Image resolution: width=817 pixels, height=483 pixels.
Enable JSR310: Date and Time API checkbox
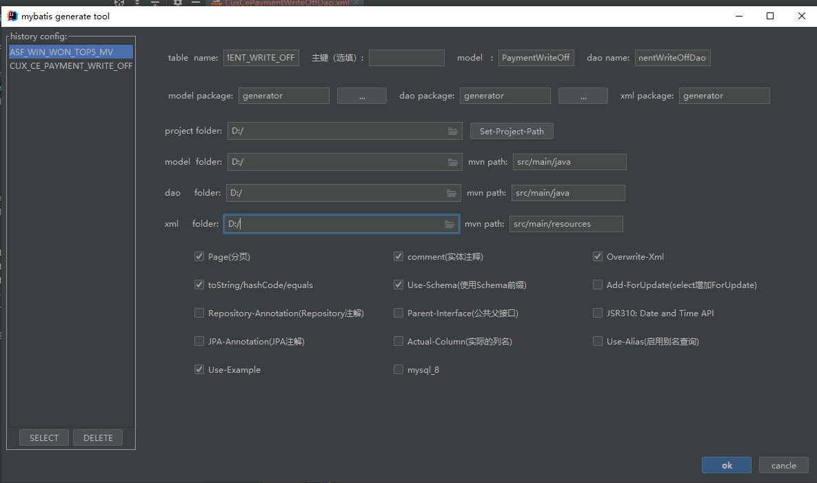598,313
